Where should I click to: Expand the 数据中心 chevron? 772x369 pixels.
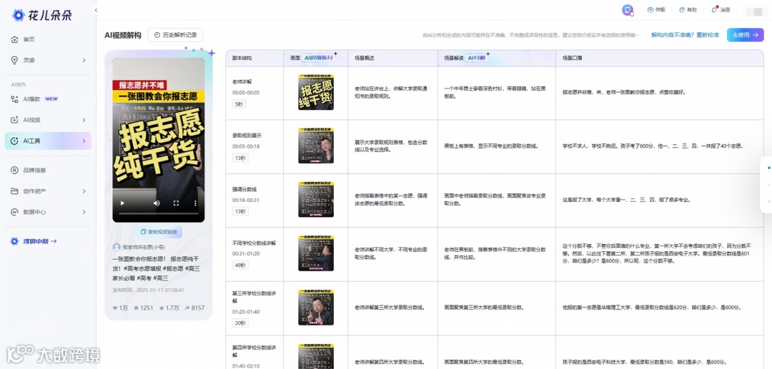[84, 212]
